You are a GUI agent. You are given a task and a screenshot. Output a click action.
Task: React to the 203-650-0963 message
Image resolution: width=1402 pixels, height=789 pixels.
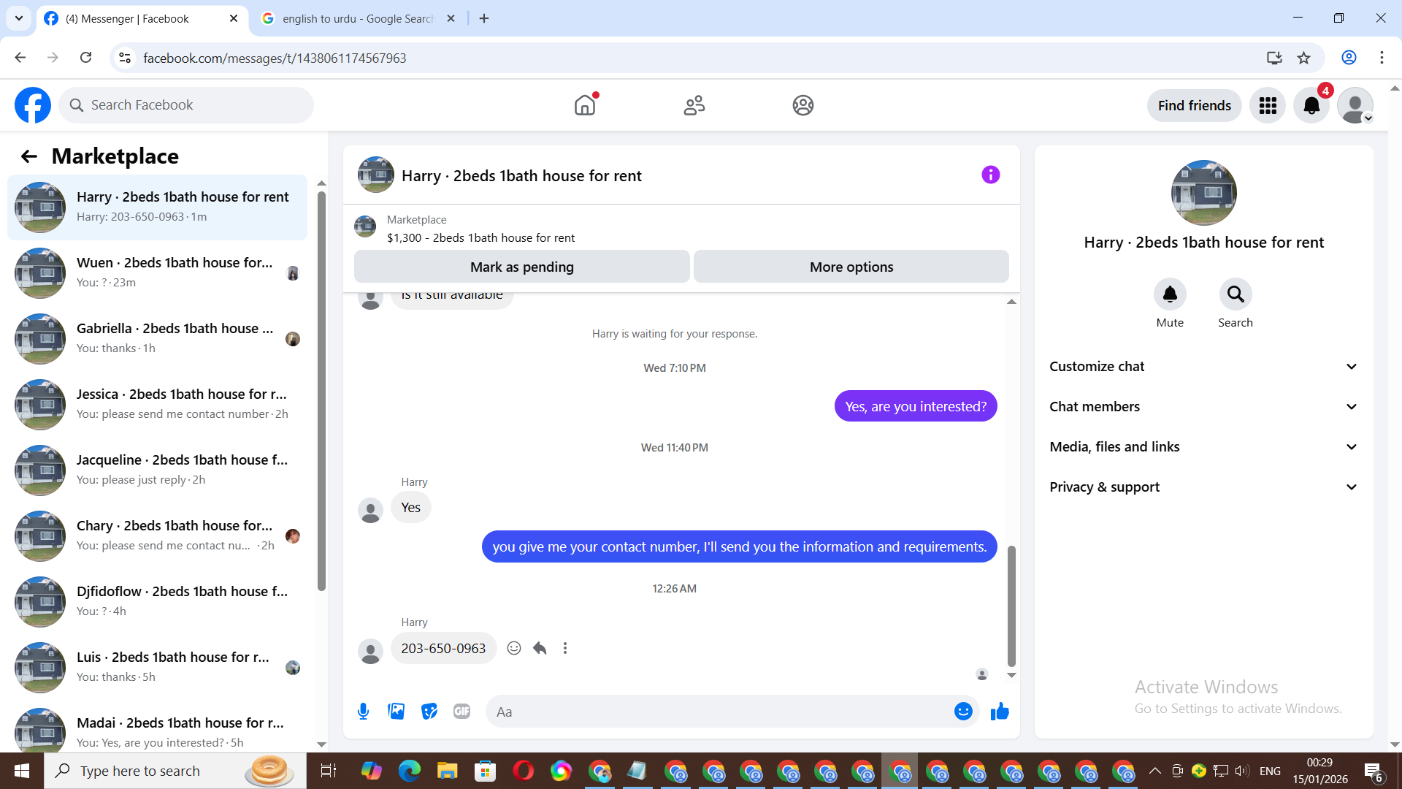coord(514,648)
